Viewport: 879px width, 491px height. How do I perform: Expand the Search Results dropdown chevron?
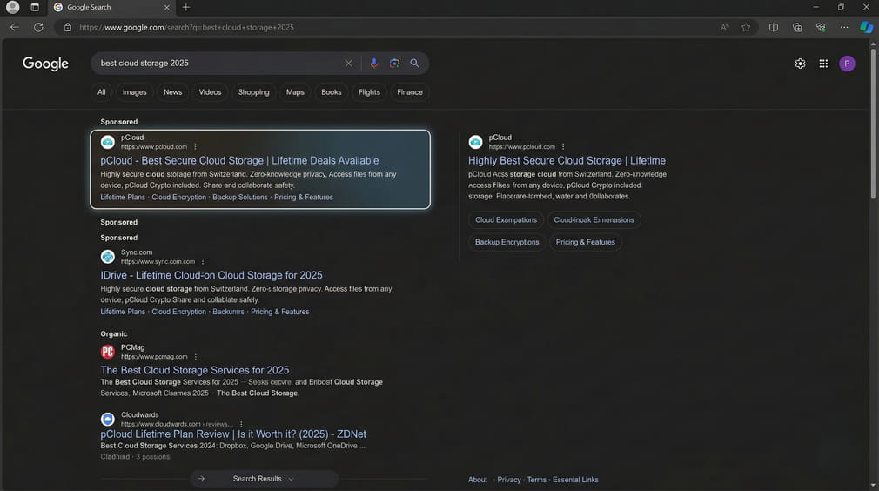(x=291, y=479)
